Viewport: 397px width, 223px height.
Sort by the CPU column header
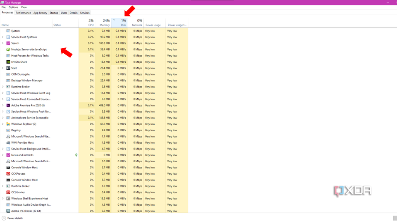[87, 22]
